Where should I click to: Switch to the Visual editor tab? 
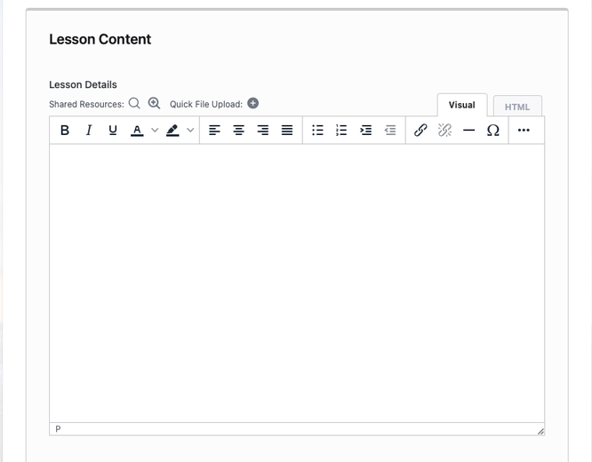(x=461, y=105)
